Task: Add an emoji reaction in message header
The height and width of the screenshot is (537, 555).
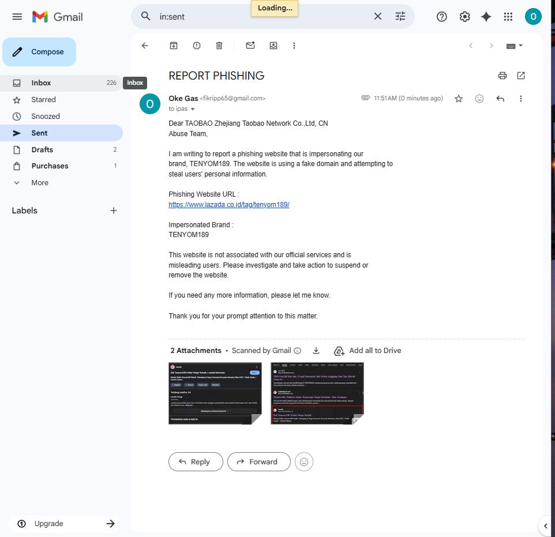Action: (479, 99)
